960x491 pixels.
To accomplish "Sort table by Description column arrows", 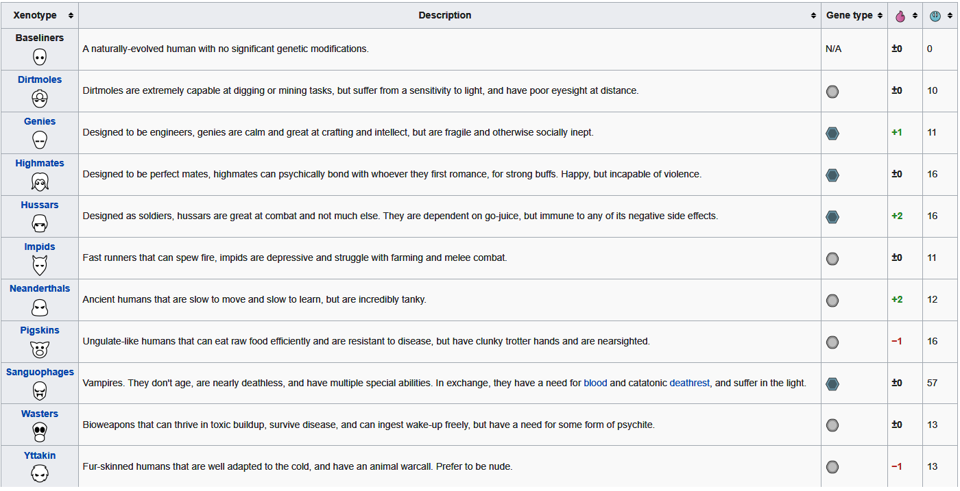I will coord(813,16).
